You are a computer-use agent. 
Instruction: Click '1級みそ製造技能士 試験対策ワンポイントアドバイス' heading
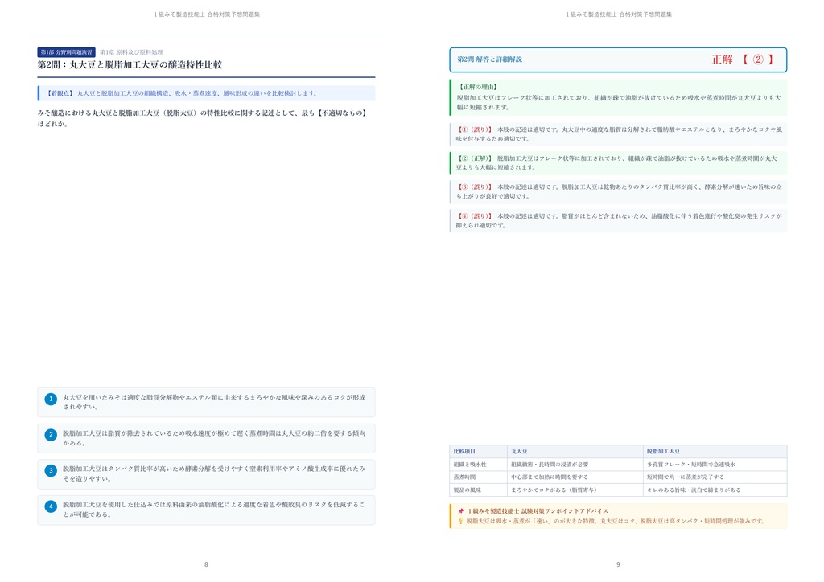pyautogui.click(x=538, y=511)
